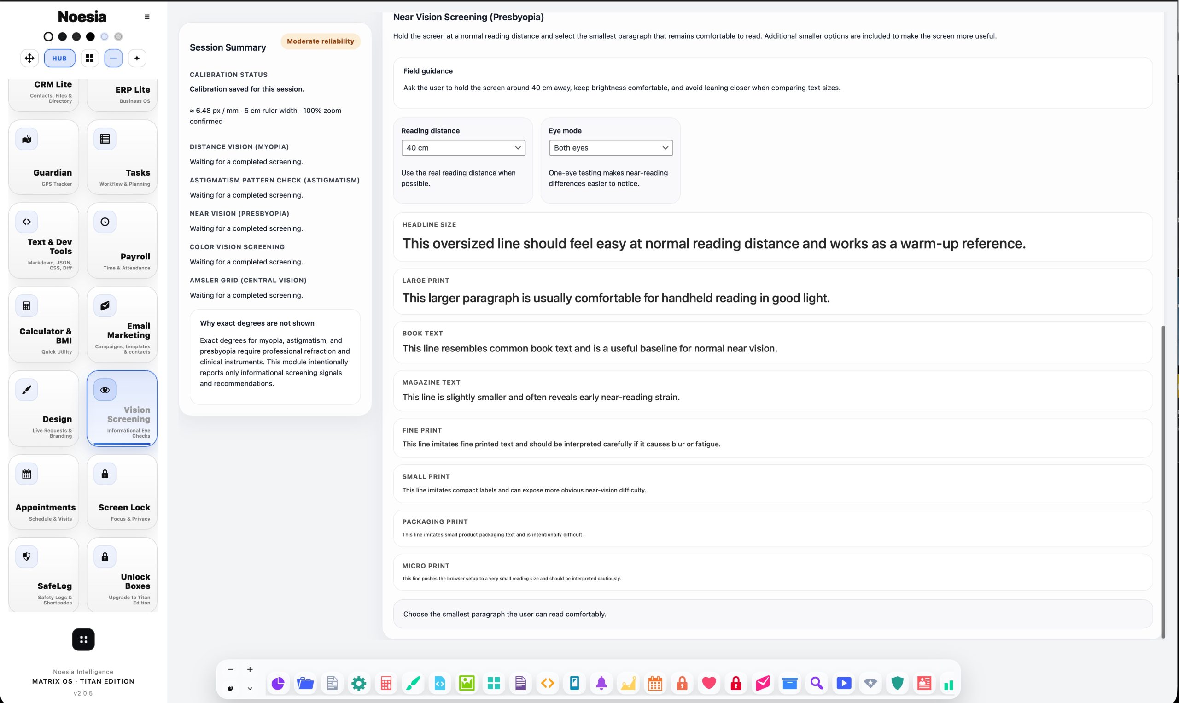The width and height of the screenshot is (1179, 703).
Task: Click the purple bell dock icon
Action: coord(601,683)
